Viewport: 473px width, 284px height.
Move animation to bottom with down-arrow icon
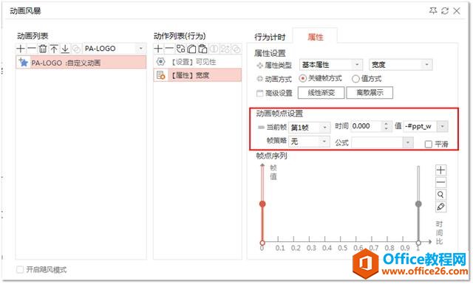coord(65,49)
